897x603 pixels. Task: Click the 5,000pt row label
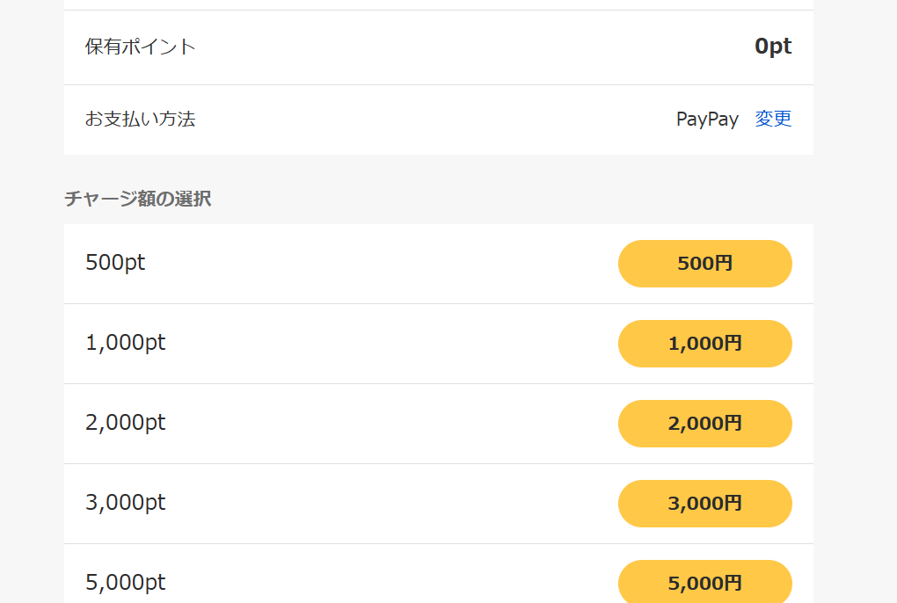click(x=125, y=583)
